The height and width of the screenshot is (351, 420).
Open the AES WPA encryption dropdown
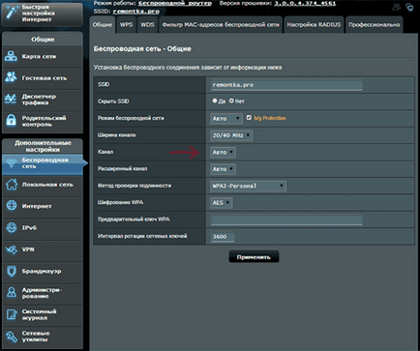pos(222,203)
